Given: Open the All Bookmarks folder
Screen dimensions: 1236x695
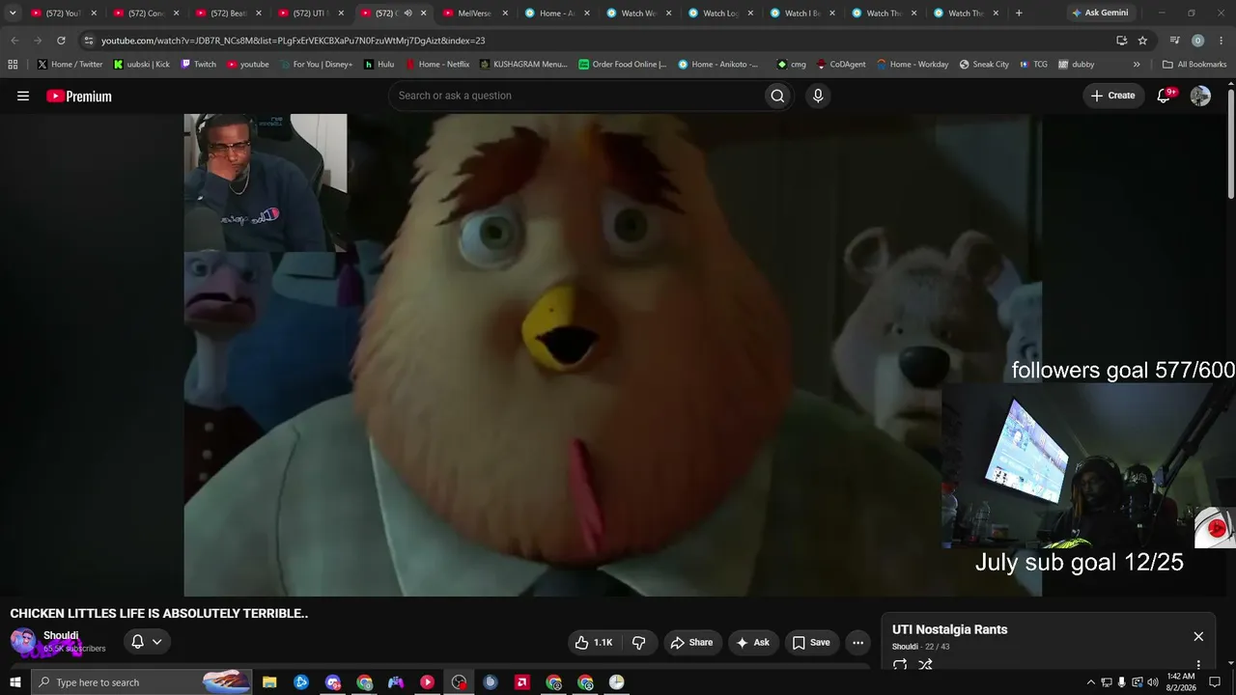Looking at the screenshot, I should click(1194, 65).
